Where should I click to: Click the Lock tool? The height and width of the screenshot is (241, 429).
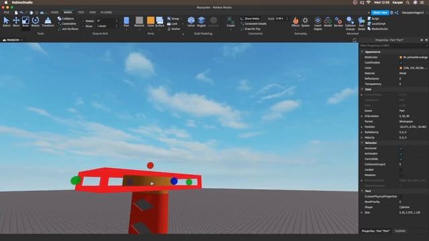172,24
